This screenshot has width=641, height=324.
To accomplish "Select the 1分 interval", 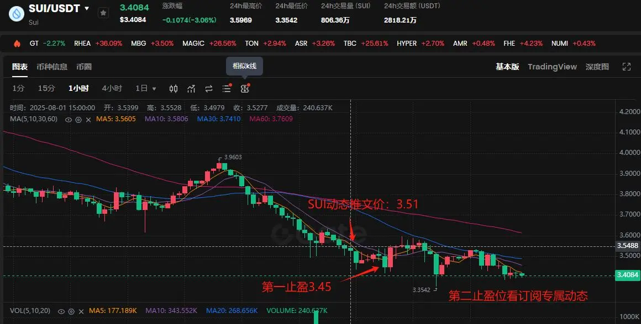I will click(x=18, y=88).
